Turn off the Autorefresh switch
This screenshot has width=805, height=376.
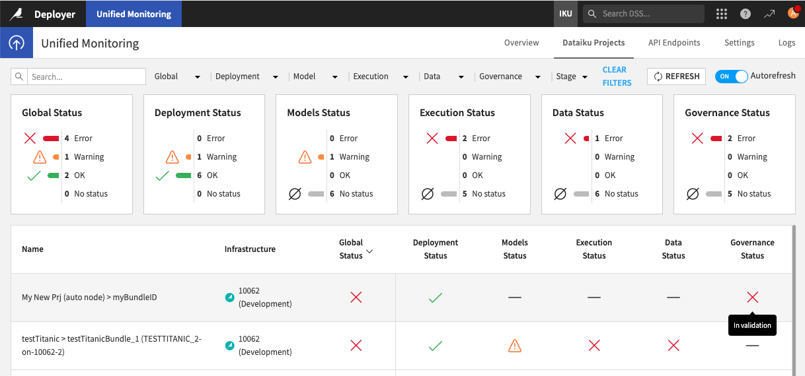[732, 77]
